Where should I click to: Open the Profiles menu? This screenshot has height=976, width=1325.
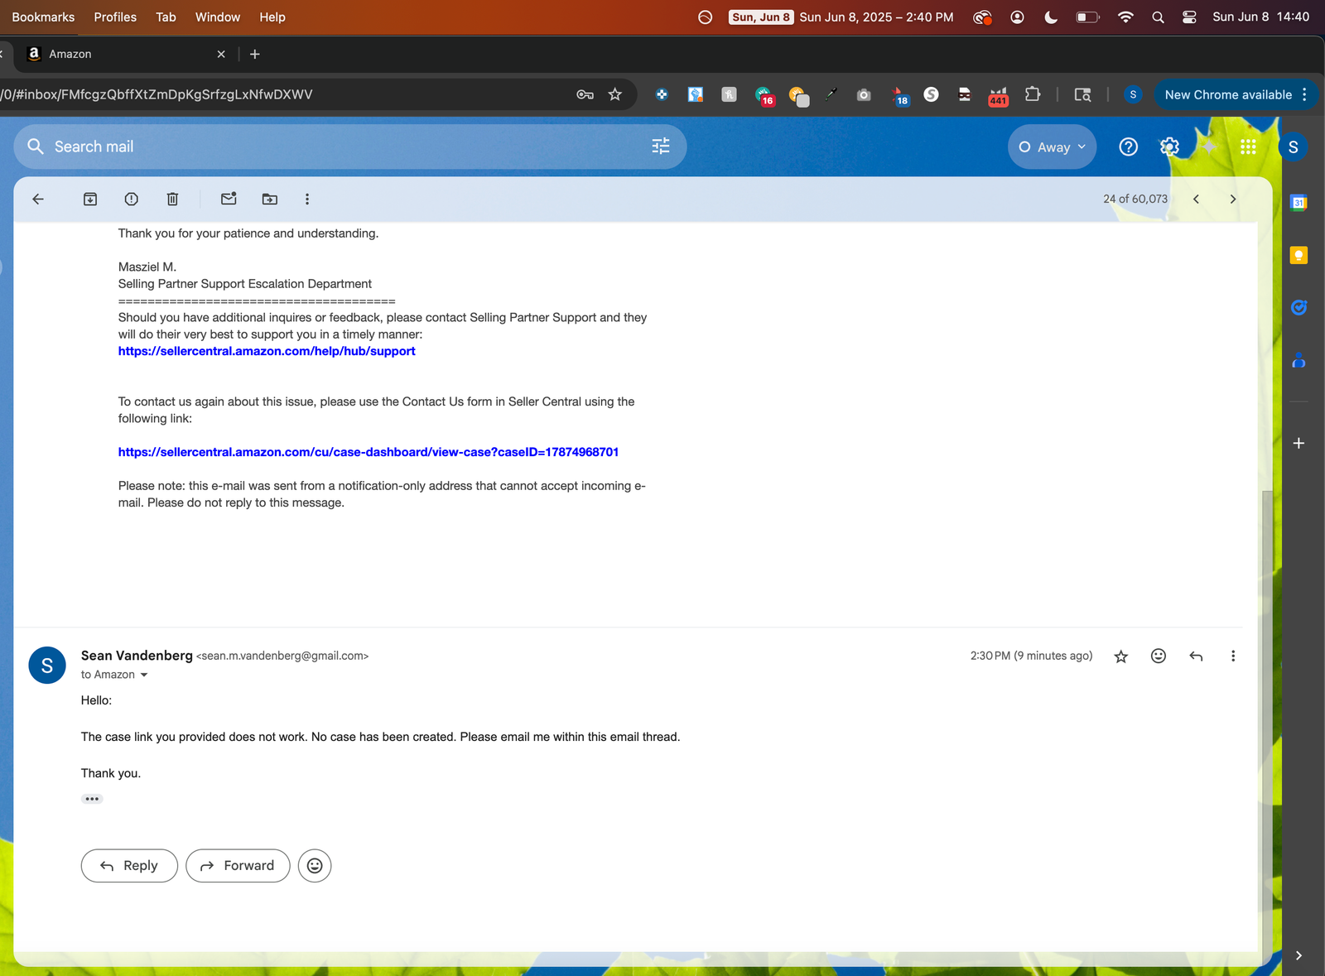[115, 17]
